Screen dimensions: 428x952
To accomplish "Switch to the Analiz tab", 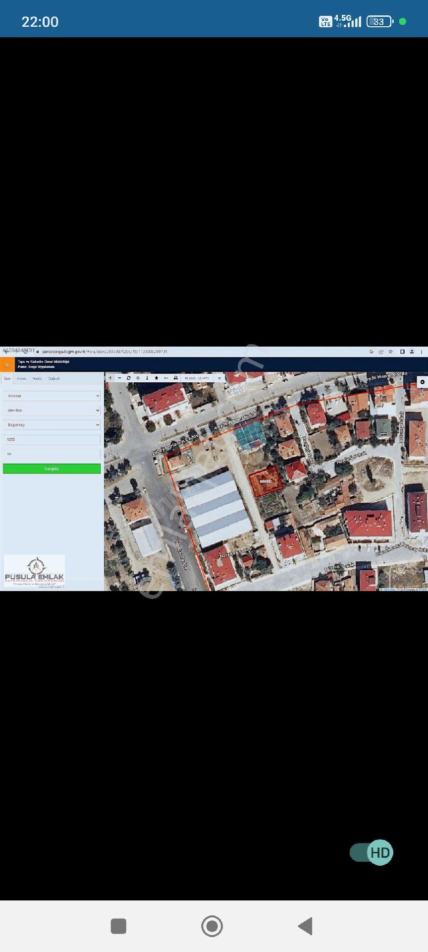I will click(37, 378).
